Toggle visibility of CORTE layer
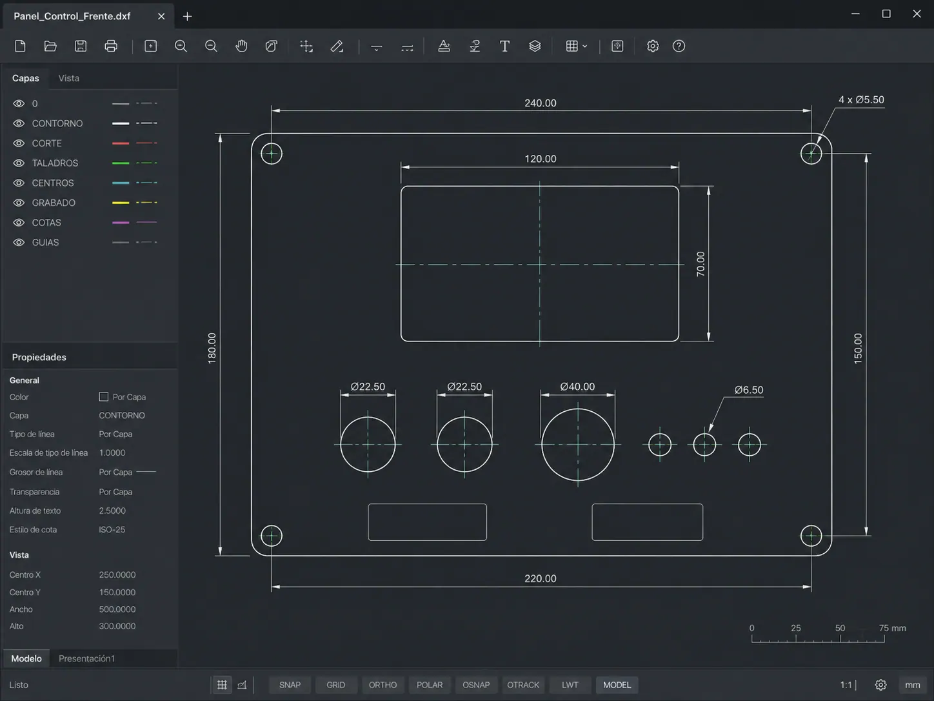 19,143
